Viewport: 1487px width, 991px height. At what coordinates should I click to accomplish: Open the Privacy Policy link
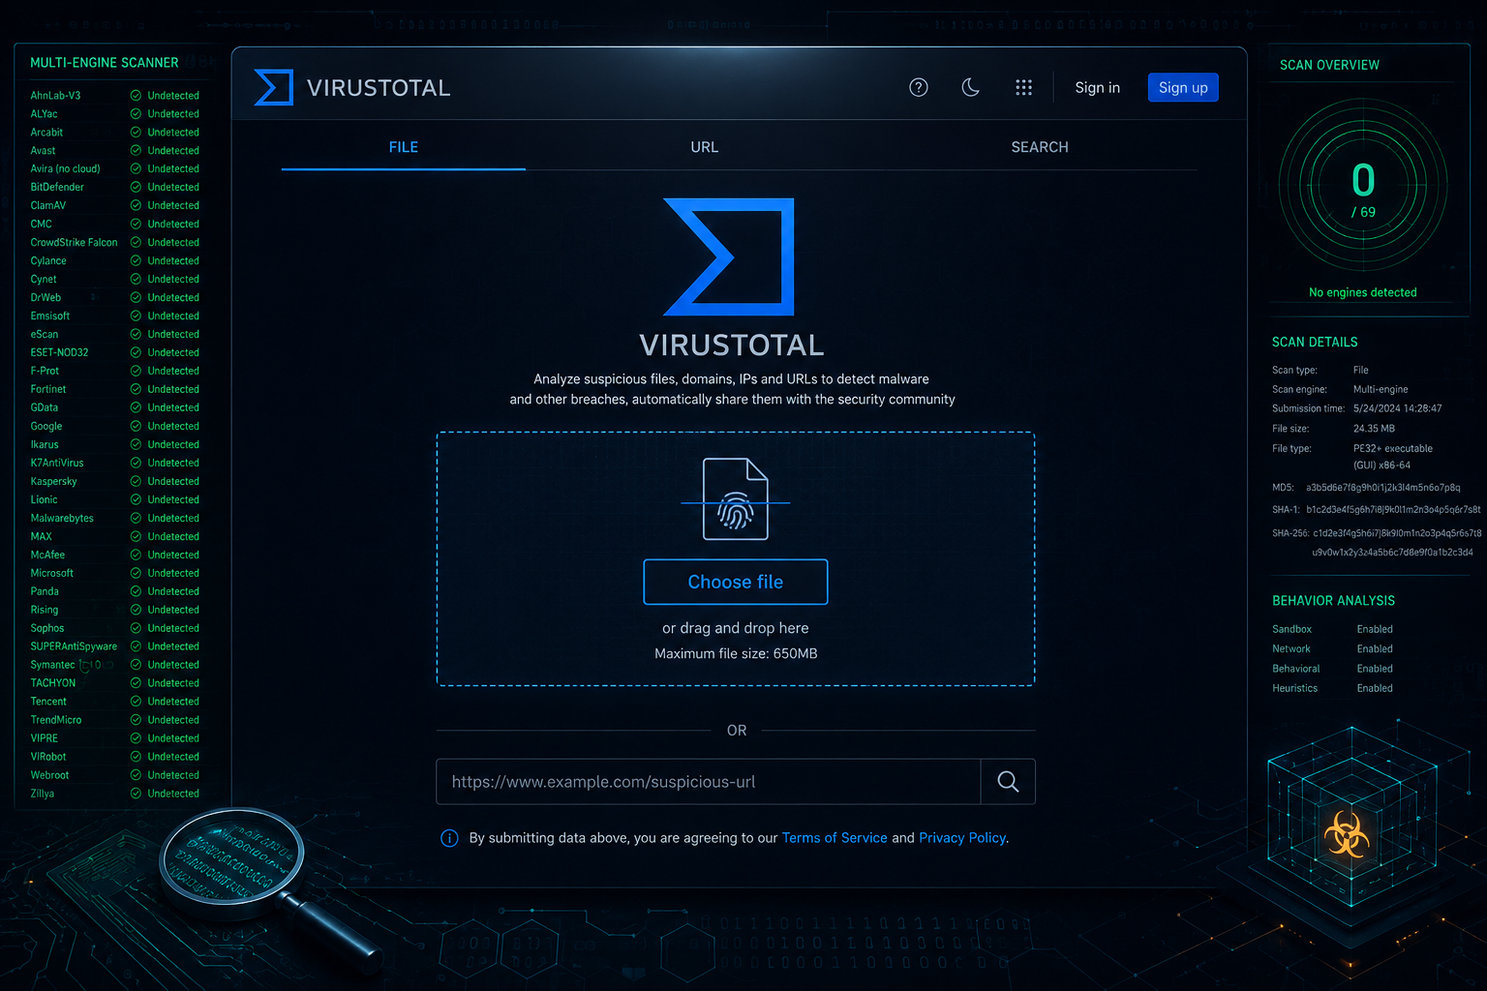click(x=962, y=838)
